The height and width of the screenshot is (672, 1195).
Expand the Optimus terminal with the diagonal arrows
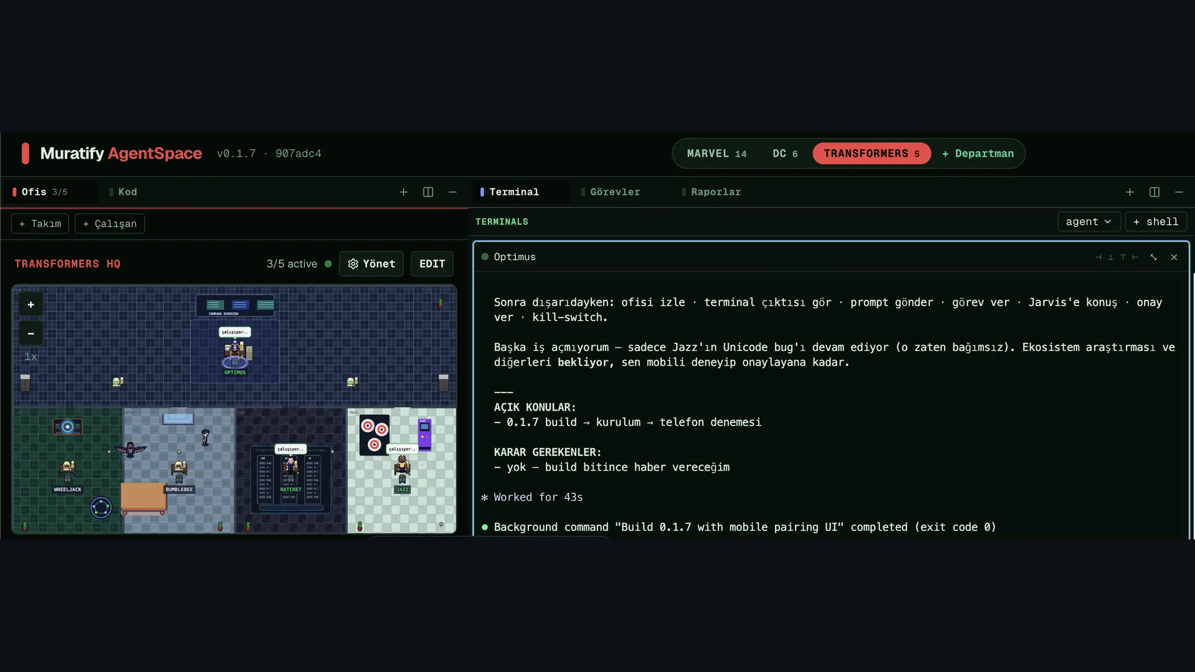1153,257
